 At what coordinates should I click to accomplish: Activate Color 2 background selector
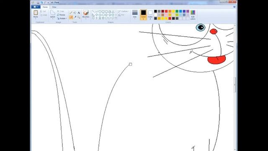pyautogui.click(x=150, y=15)
